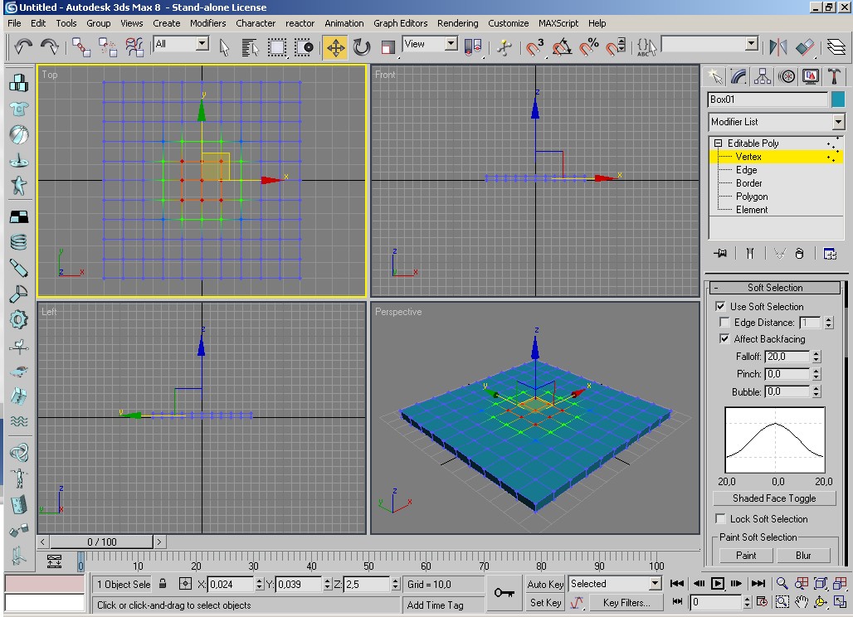Activate Select and Scale tool

tap(388, 47)
